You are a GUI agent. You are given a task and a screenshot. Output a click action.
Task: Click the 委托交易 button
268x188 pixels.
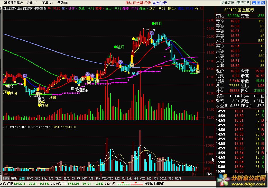click(x=243, y=3)
